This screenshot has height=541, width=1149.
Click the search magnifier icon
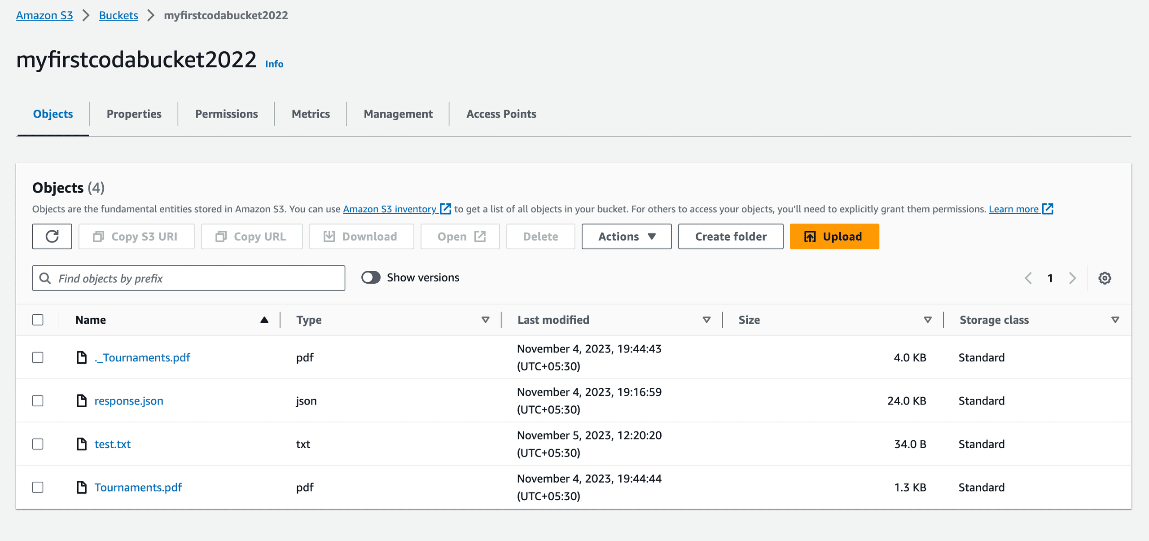point(45,278)
